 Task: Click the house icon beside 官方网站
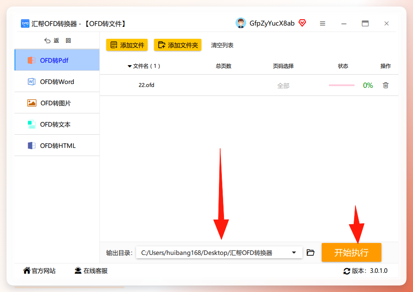[26, 270]
